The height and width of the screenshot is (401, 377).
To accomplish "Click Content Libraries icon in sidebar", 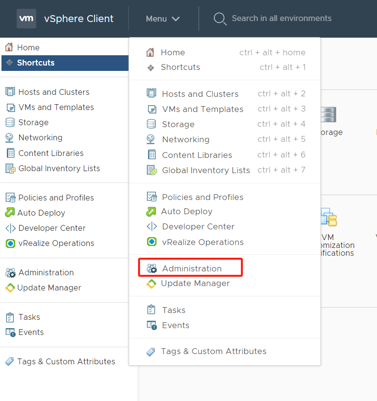I will (10, 153).
